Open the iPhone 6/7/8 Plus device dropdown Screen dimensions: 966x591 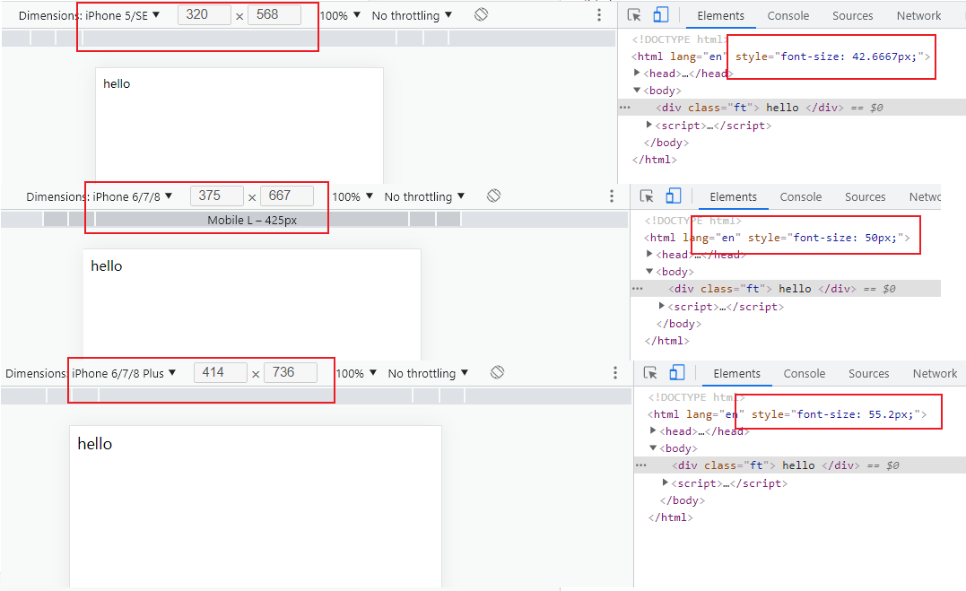(124, 373)
